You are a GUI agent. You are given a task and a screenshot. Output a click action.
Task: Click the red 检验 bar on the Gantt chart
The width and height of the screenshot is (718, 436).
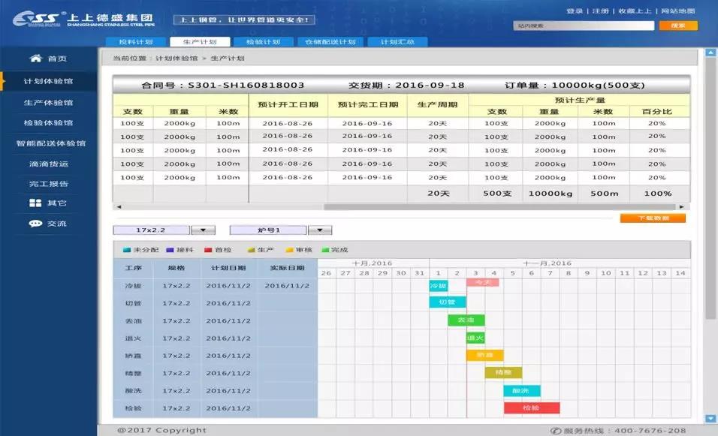(531, 409)
